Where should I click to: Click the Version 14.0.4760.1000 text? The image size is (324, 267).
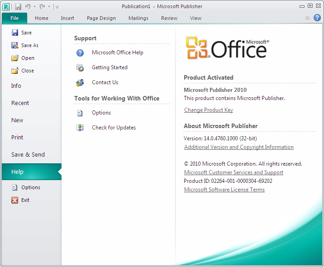[x=220, y=138]
